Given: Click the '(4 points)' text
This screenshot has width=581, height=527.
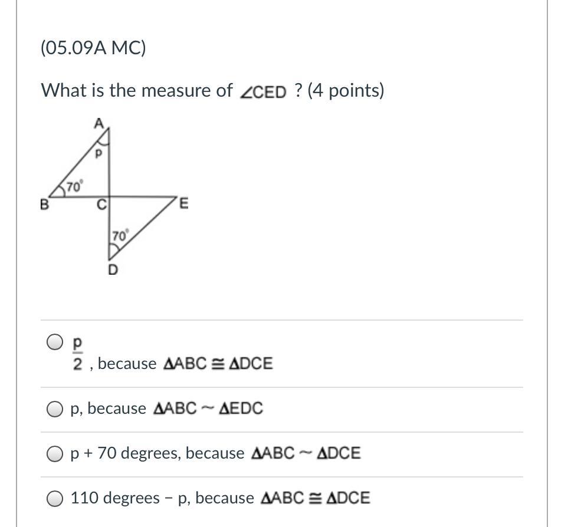Looking at the screenshot, I should 346,90.
